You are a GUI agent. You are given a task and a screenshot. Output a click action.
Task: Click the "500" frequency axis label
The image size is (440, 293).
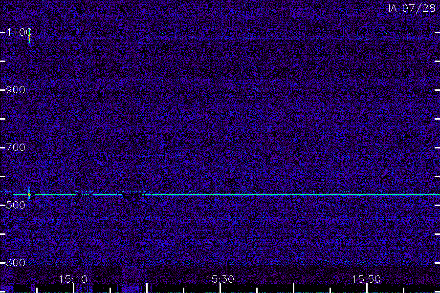coord(16,205)
